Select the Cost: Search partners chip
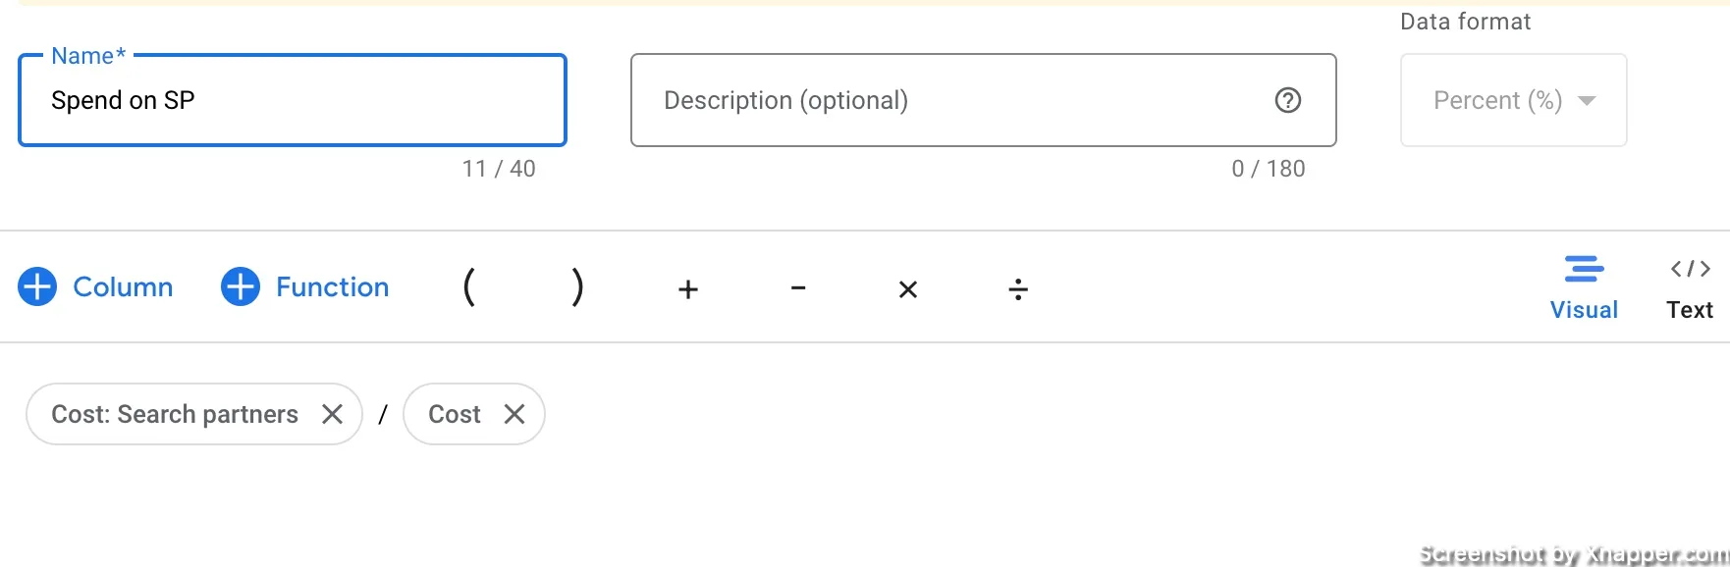The height and width of the screenshot is (567, 1730). (175, 414)
